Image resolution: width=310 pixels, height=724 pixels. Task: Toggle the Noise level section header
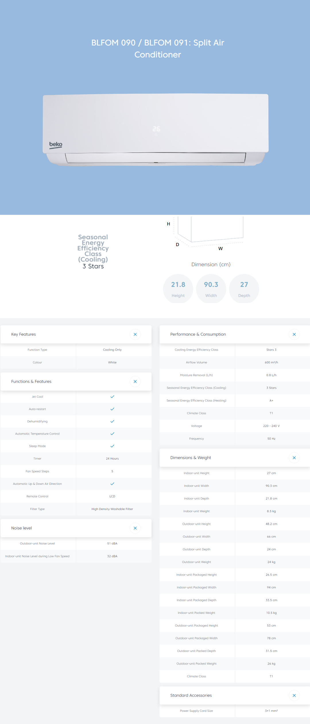22,528
